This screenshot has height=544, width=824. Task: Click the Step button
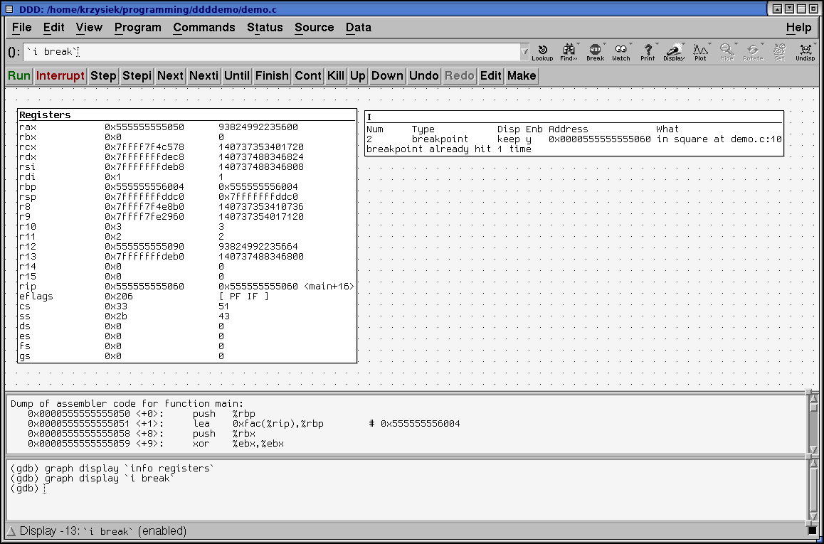[x=103, y=75]
